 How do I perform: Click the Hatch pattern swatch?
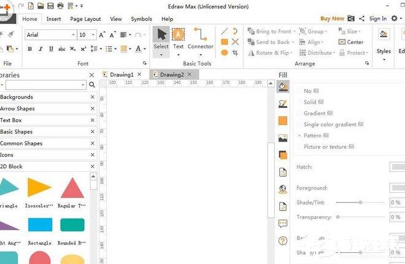[397, 167]
